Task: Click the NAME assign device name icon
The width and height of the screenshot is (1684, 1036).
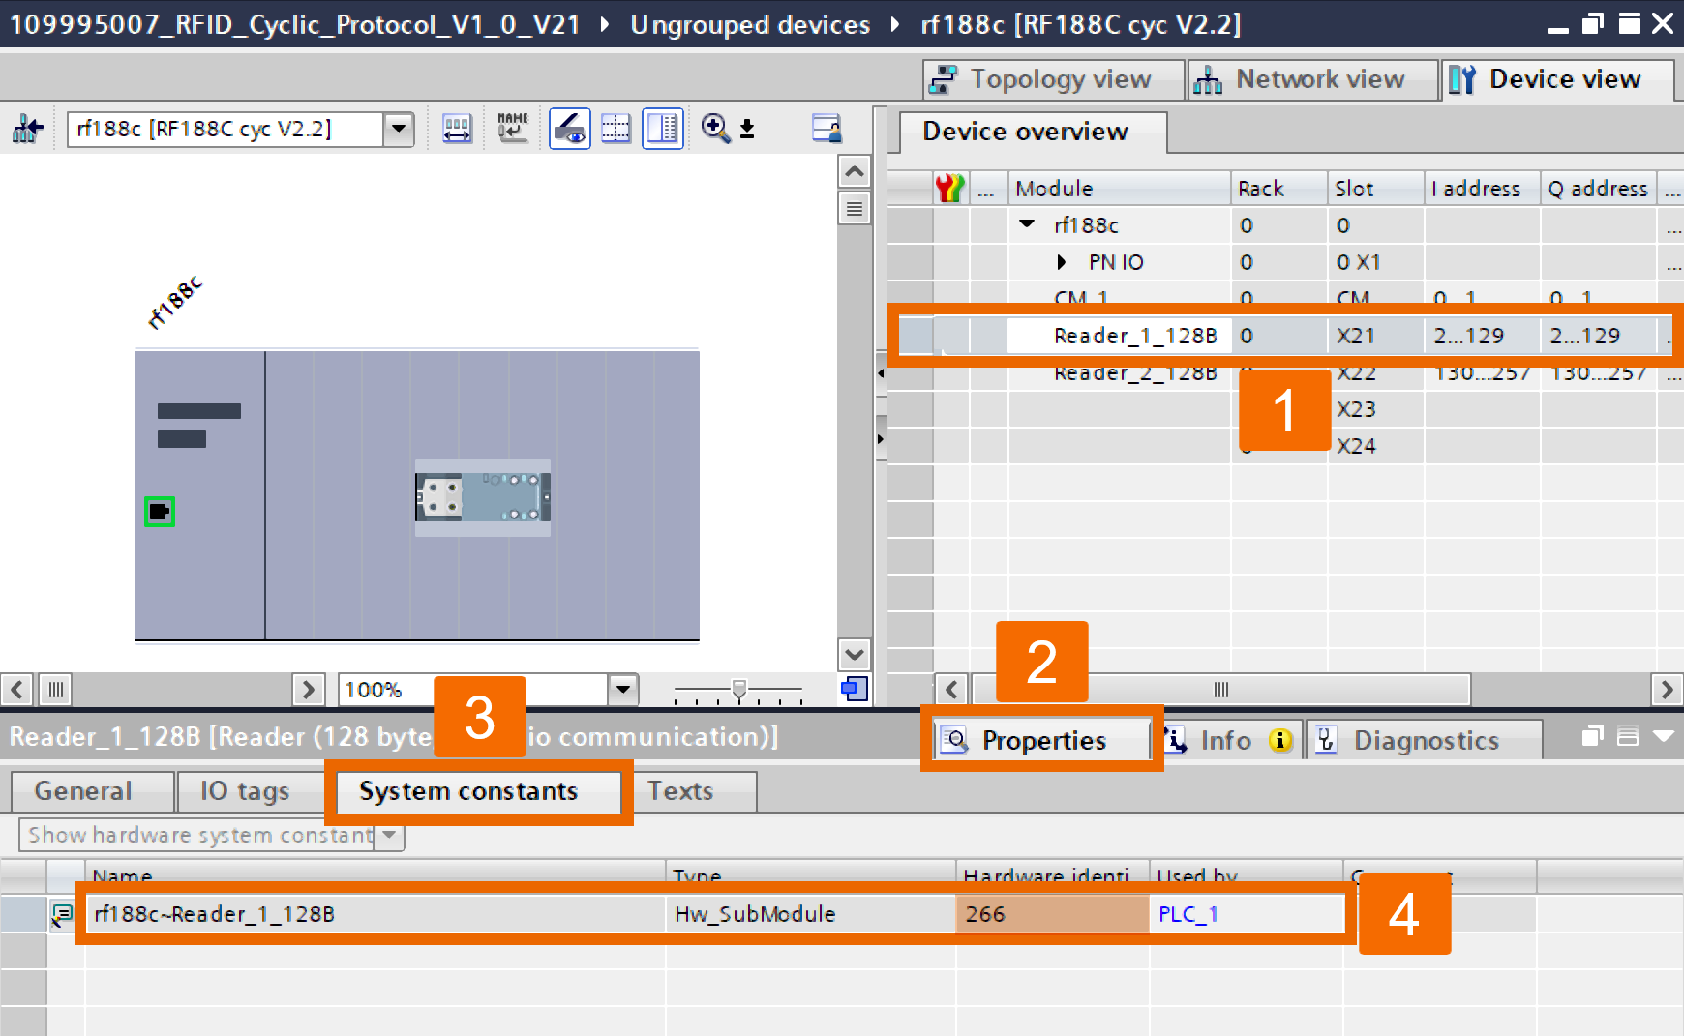Action: (x=513, y=129)
